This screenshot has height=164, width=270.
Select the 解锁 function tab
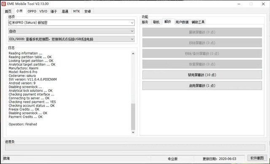(x=167, y=21)
